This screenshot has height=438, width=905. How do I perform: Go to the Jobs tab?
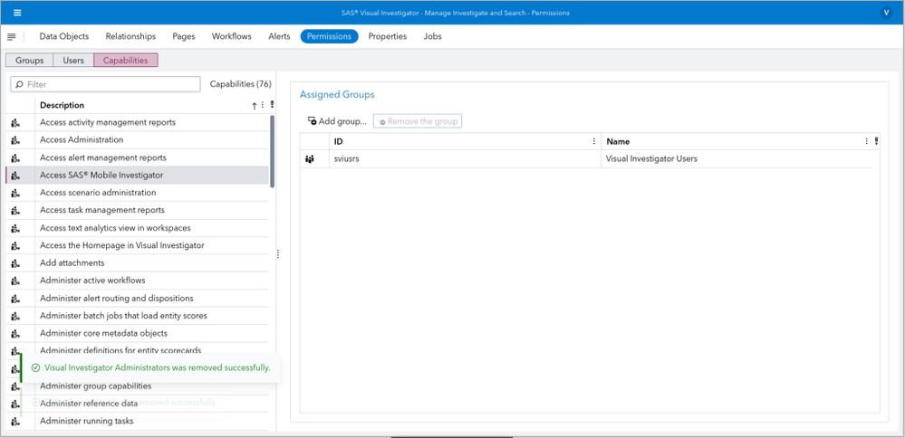pyautogui.click(x=432, y=36)
